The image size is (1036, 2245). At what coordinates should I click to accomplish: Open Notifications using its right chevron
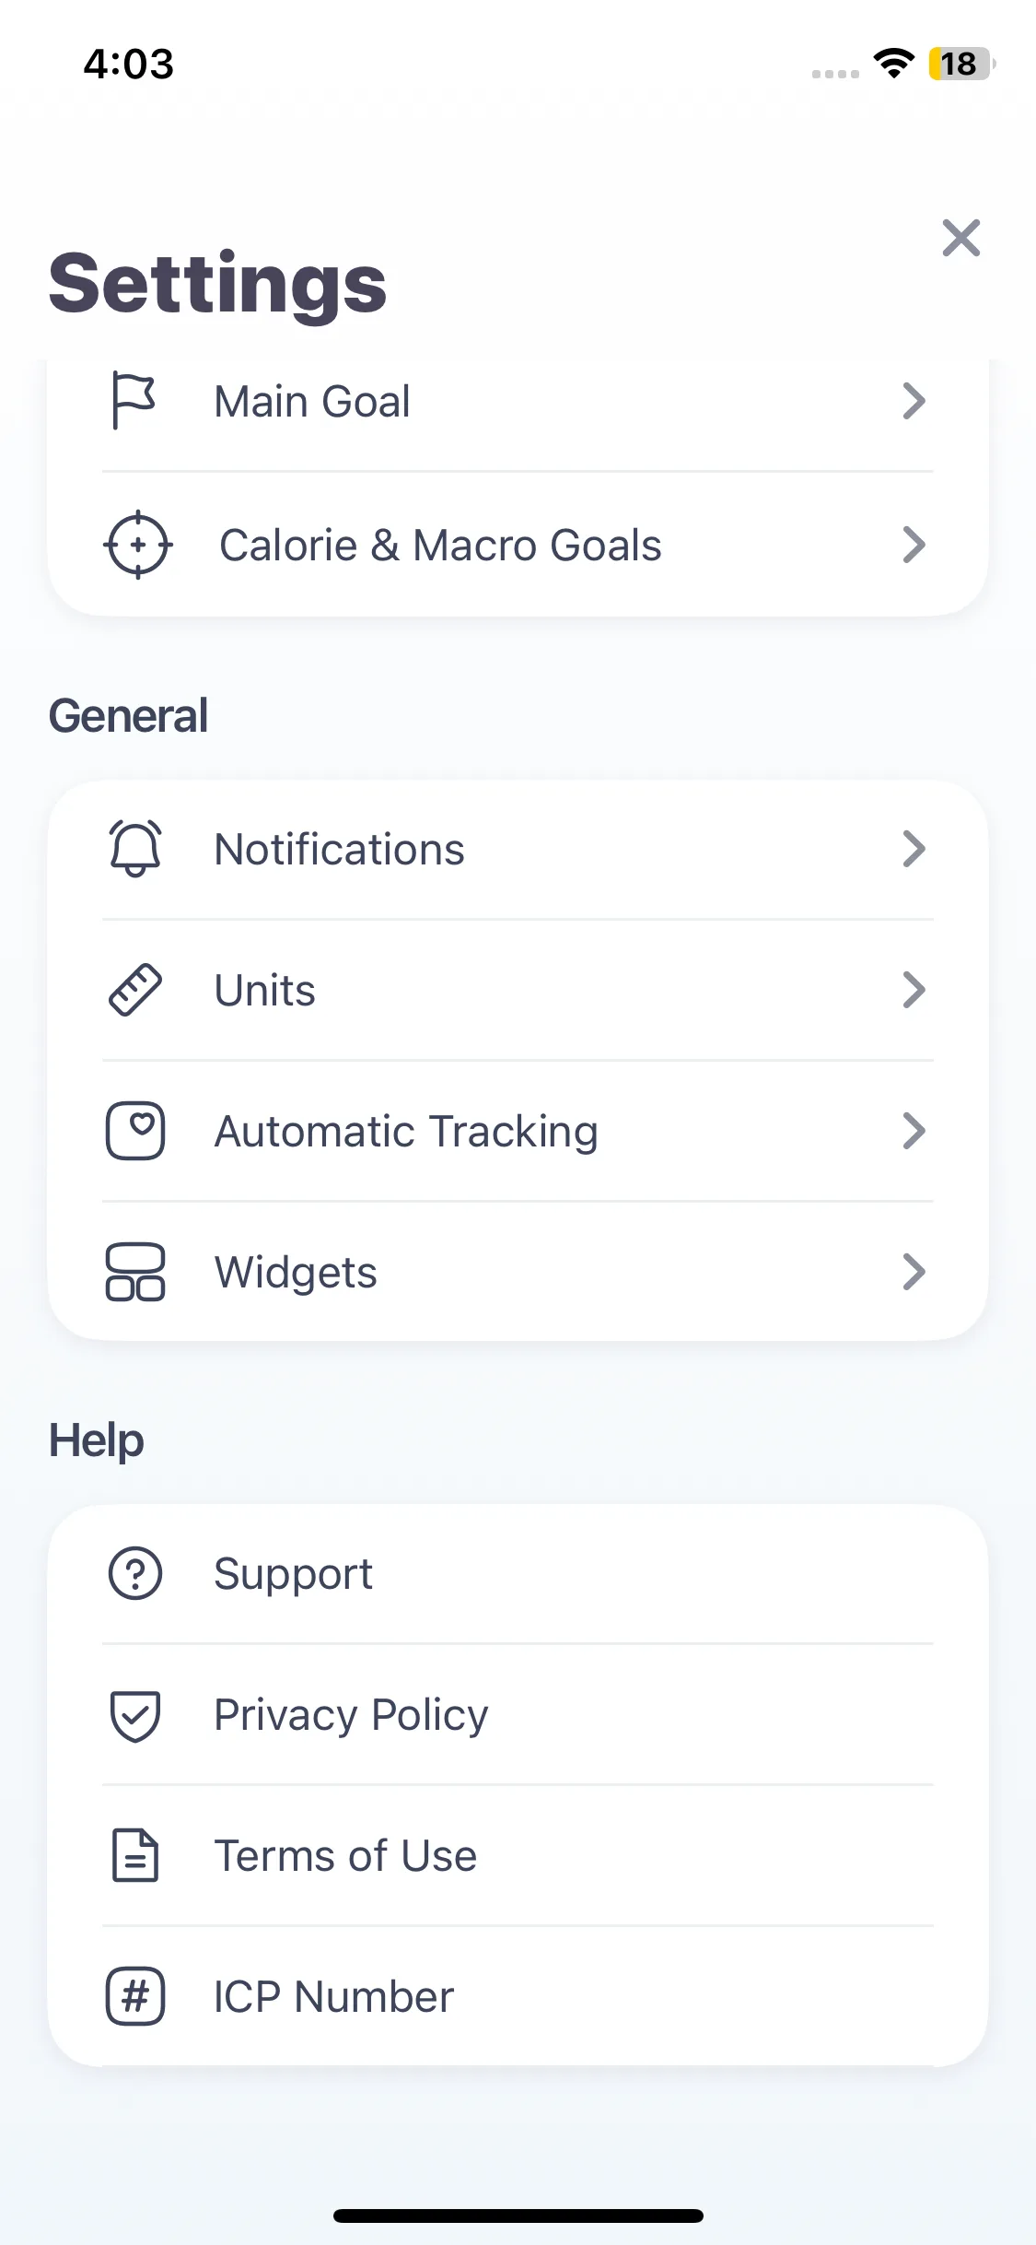click(x=914, y=849)
